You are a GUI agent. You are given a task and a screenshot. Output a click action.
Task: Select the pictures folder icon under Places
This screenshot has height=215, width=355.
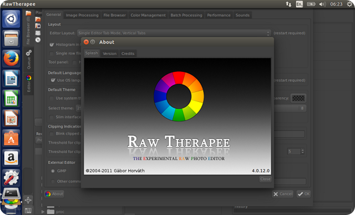pos(38,26)
